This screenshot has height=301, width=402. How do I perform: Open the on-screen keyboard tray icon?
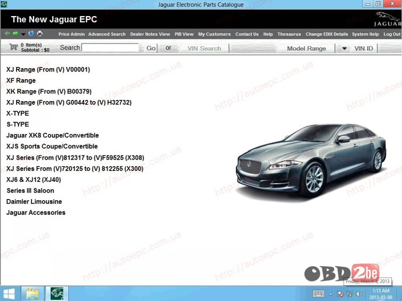click(319, 294)
